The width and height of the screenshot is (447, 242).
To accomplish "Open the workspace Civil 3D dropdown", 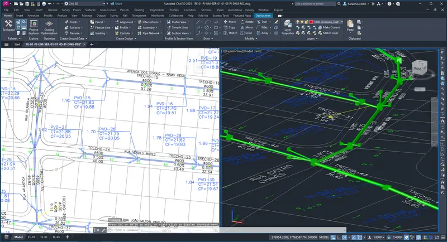I will tap(84, 4).
